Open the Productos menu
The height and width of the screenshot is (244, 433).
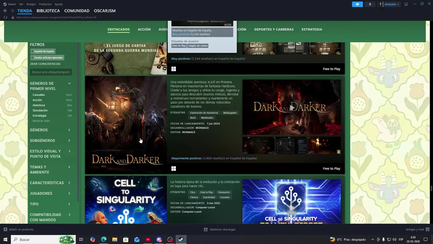click(x=45, y=4)
